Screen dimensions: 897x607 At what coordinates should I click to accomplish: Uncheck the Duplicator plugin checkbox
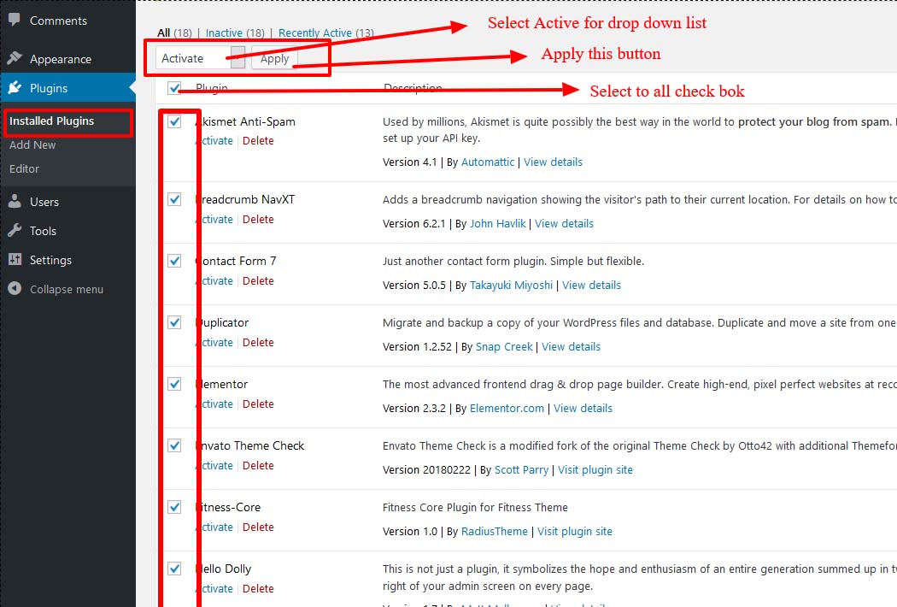click(x=174, y=322)
